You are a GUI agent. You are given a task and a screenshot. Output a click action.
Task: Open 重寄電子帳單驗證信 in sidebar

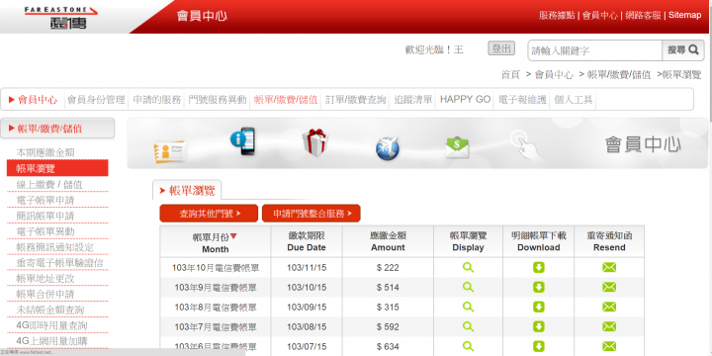[59, 263]
